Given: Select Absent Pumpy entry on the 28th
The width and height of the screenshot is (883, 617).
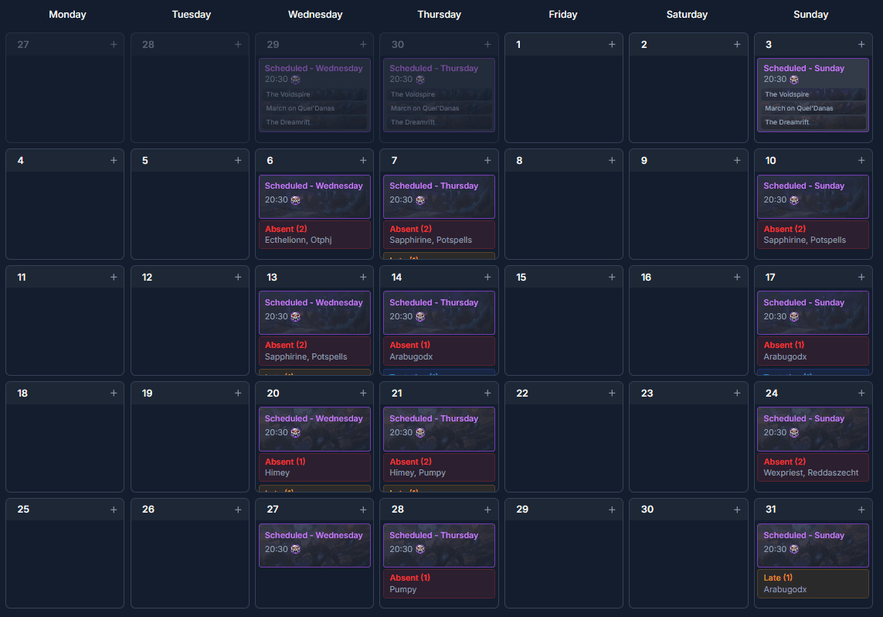Looking at the screenshot, I should click(439, 583).
